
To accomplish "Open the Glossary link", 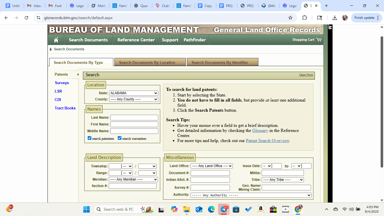I will pos(260,130).
